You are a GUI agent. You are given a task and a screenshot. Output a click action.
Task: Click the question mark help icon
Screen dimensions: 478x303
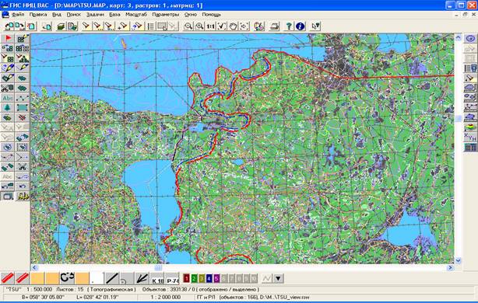(x=289, y=26)
